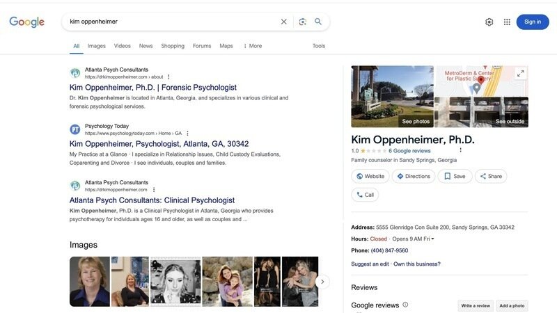Switch to the Forums tab

click(x=202, y=46)
